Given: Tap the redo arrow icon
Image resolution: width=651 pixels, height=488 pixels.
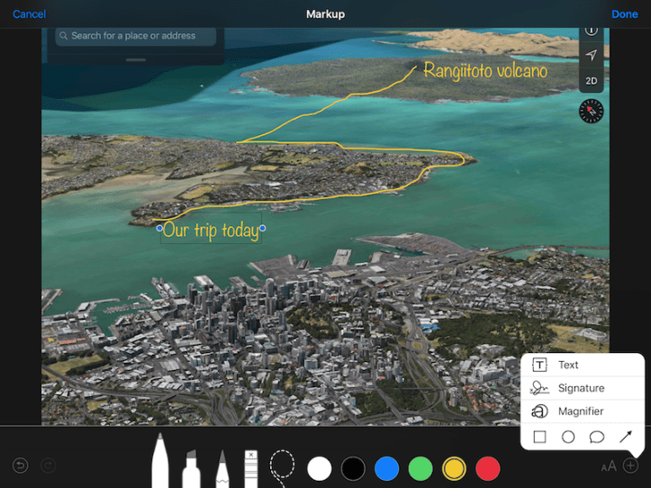Looking at the screenshot, I should (x=49, y=465).
